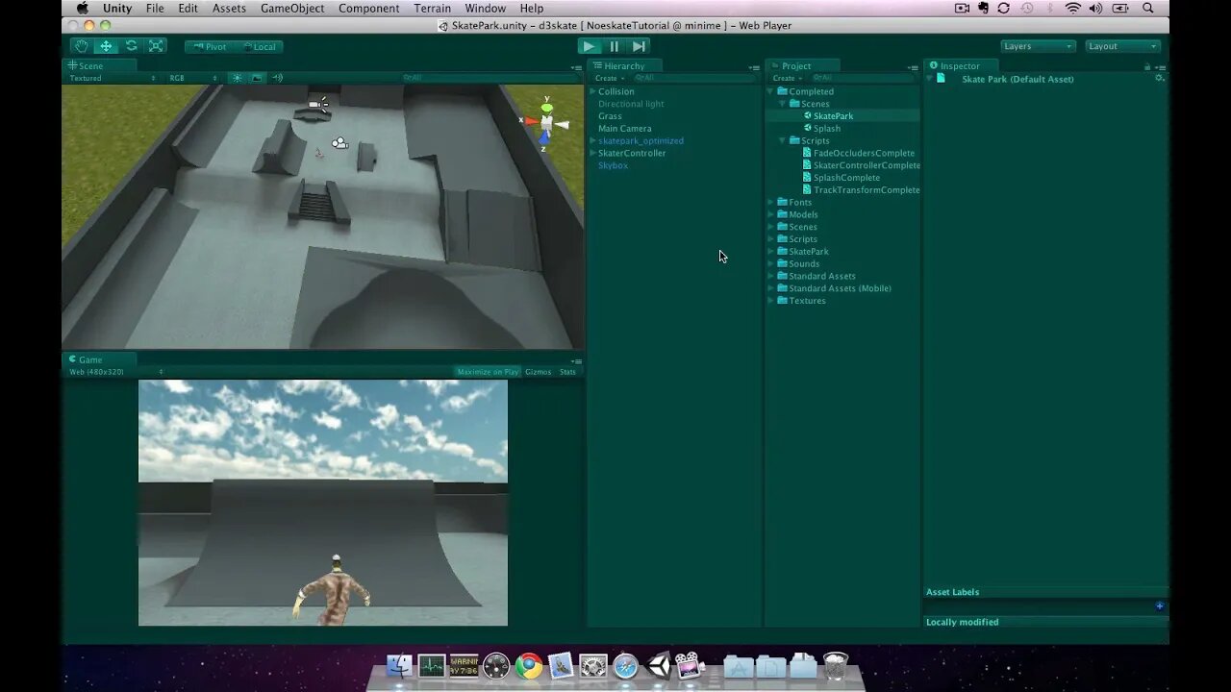The image size is (1231, 692).
Task: Open the Inspector lock icon
Action: coord(1146,66)
